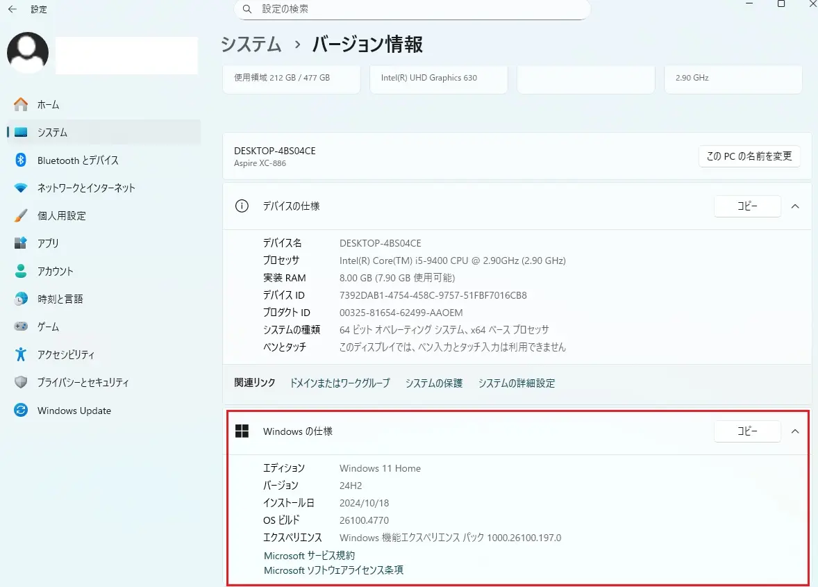Collapse the デバイスの仕様 section
Viewport: 818px width, 587px height.
(x=795, y=206)
